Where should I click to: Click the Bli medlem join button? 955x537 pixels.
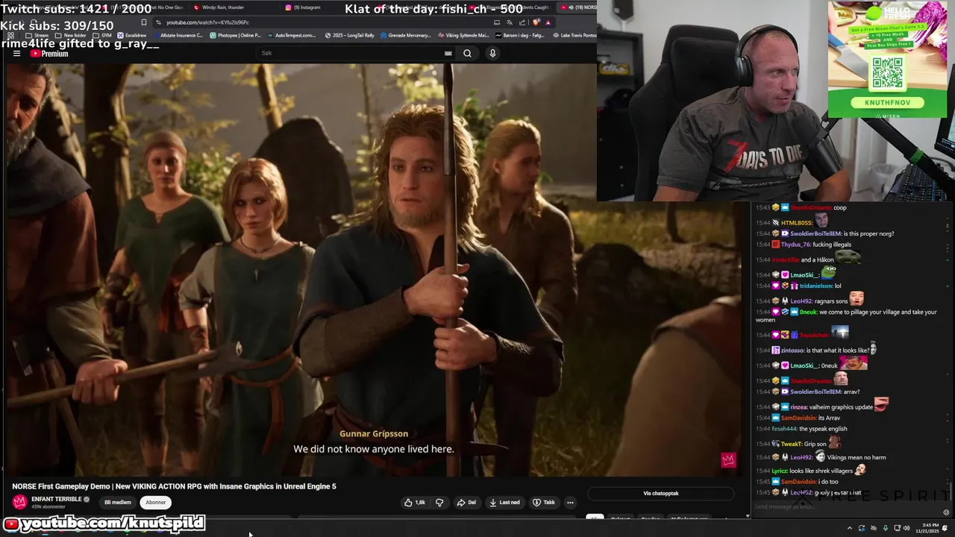[x=118, y=503]
